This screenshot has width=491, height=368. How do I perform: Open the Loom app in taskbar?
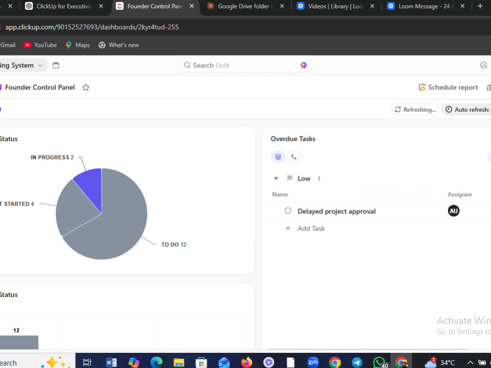[x=269, y=363]
